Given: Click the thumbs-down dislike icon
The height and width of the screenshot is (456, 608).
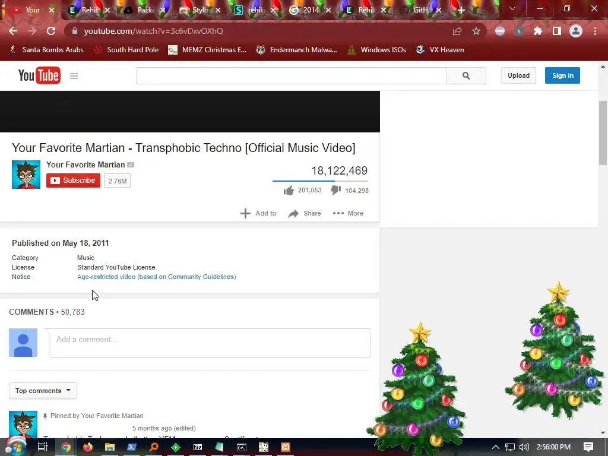Looking at the screenshot, I should tap(336, 190).
